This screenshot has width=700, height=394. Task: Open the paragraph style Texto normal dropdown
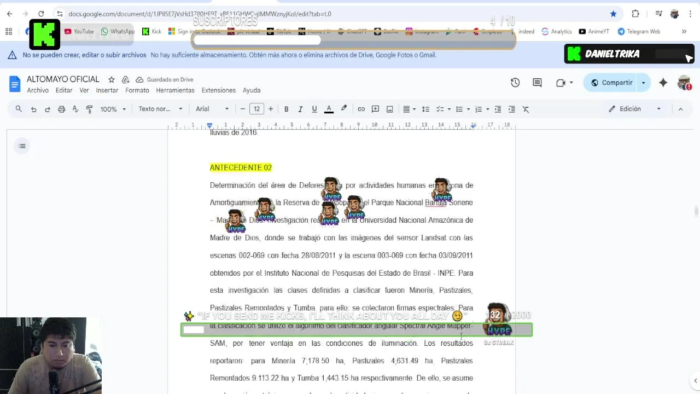click(160, 109)
